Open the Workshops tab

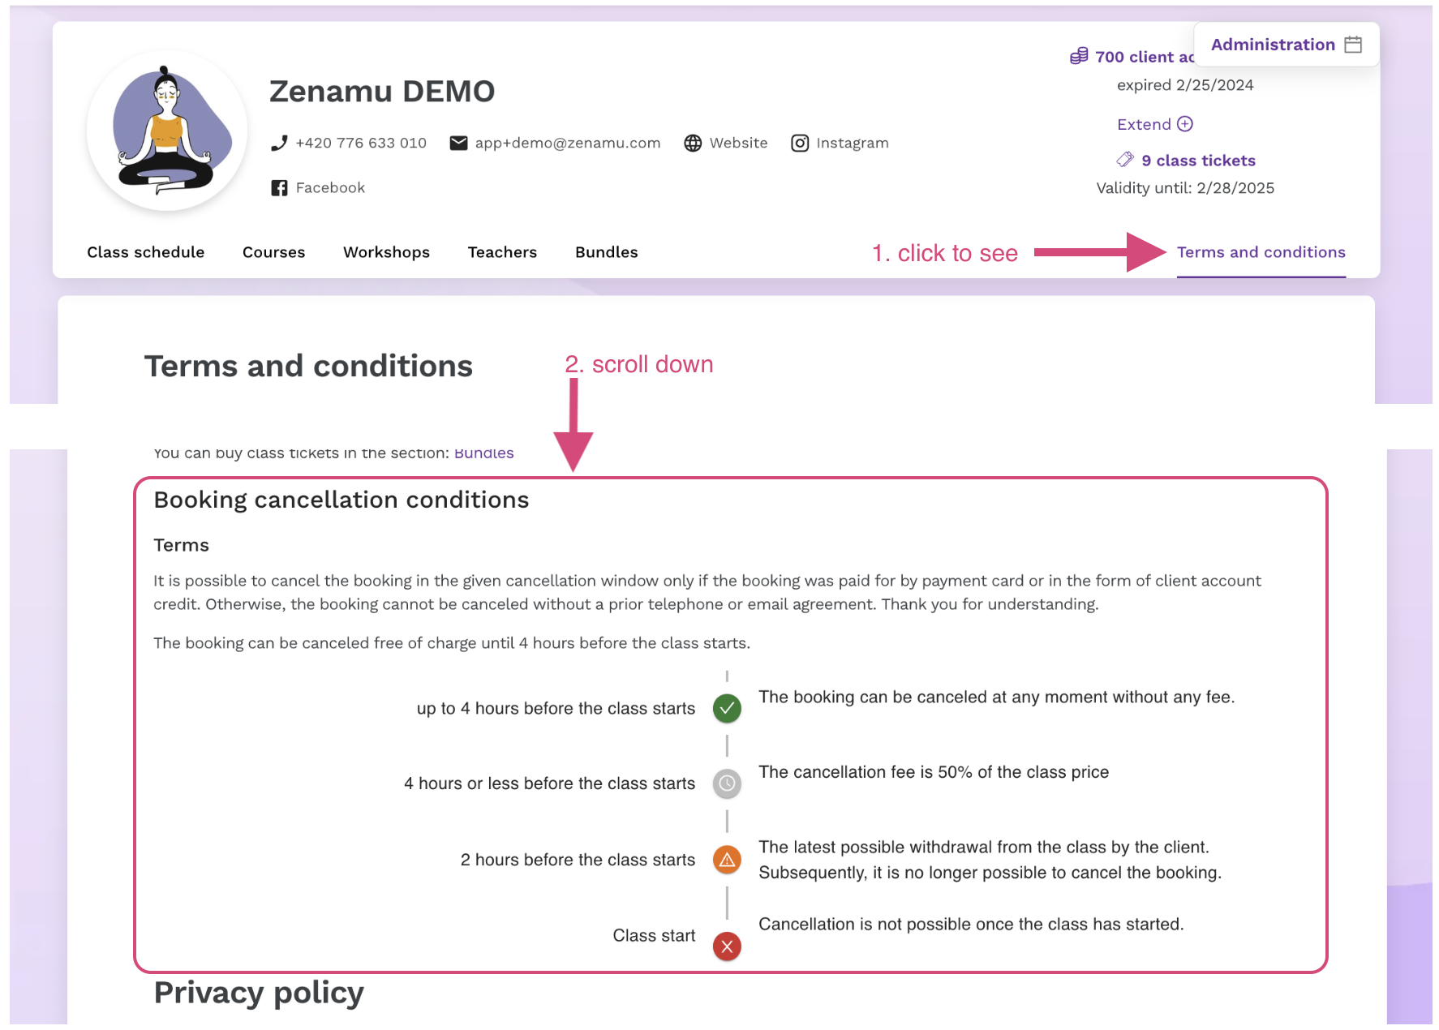point(386,252)
